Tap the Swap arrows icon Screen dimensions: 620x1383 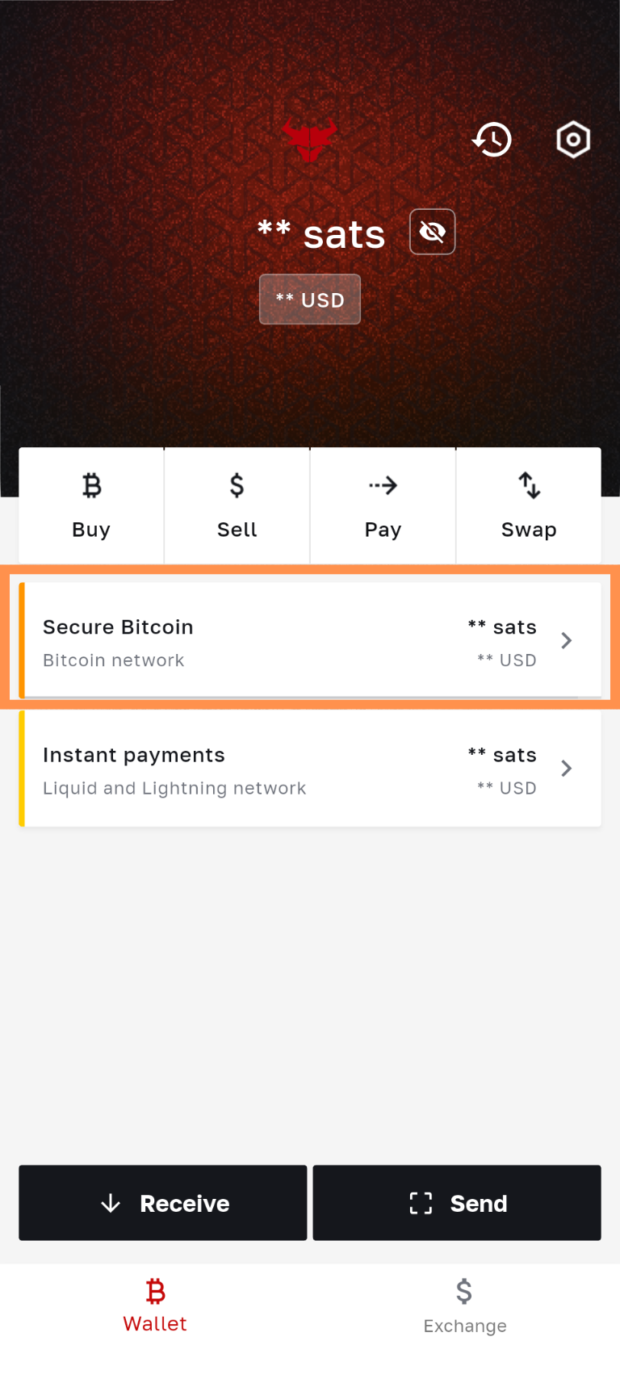[529, 485]
